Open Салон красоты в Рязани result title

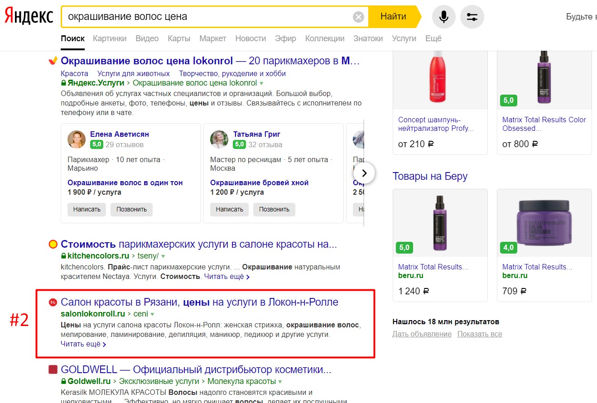click(x=199, y=302)
